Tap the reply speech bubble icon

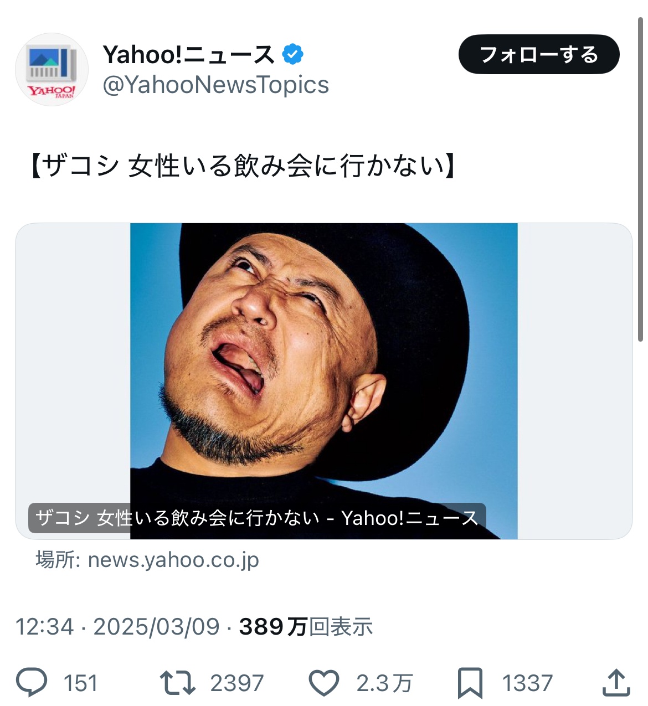click(x=32, y=682)
